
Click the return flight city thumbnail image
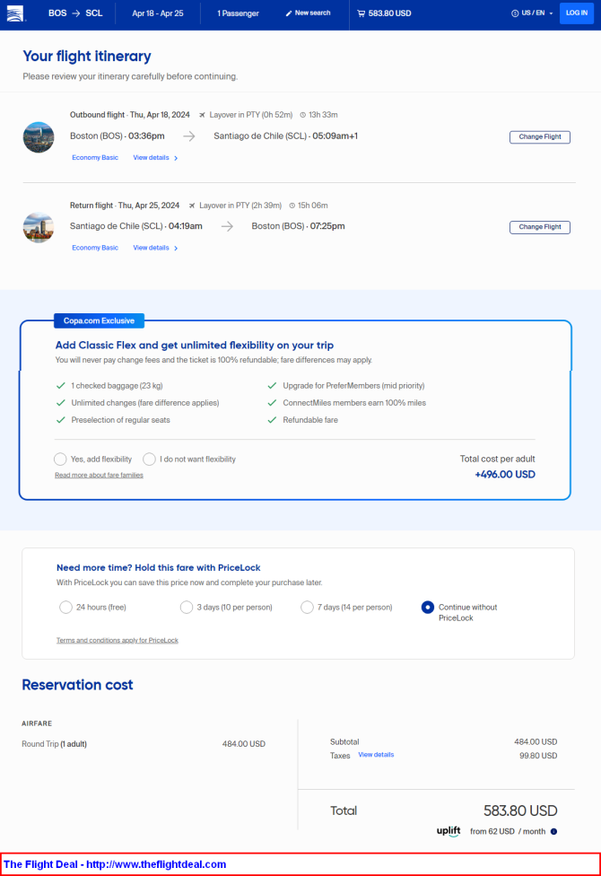(x=39, y=227)
